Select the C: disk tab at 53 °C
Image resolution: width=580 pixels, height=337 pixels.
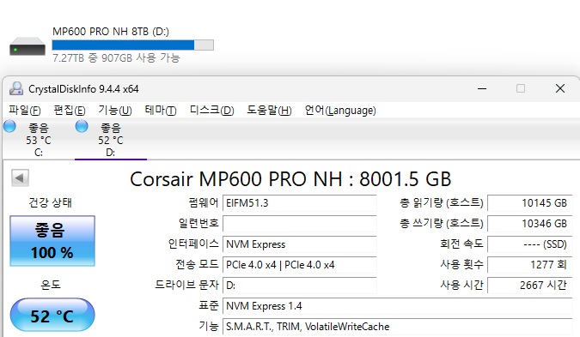[39, 140]
